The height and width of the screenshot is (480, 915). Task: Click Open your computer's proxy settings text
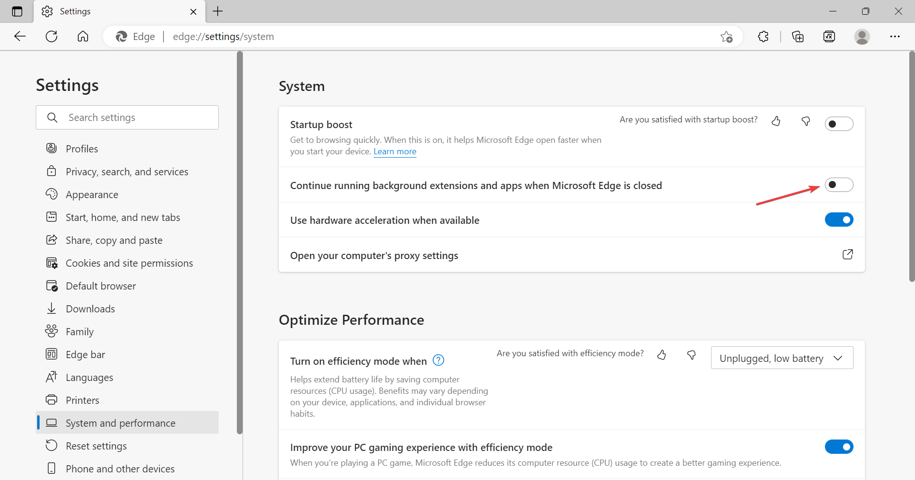(374, 256)
